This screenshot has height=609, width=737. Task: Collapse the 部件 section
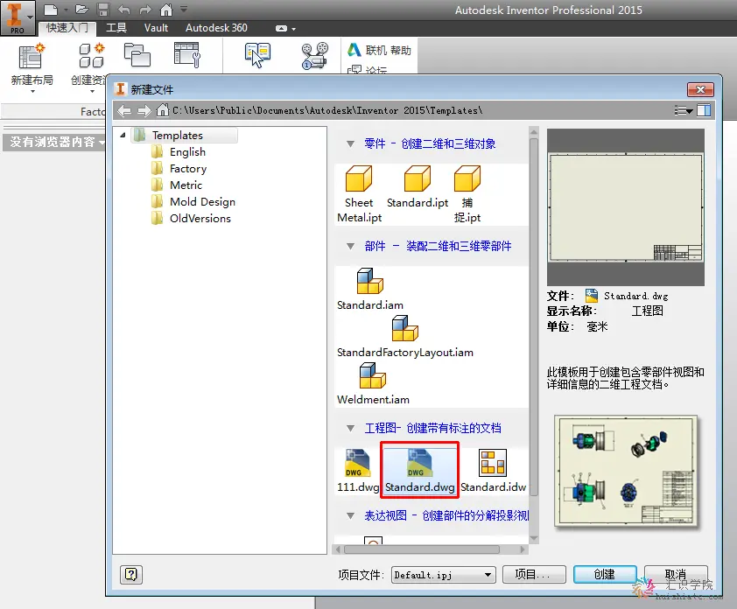(x=350, y=246)
